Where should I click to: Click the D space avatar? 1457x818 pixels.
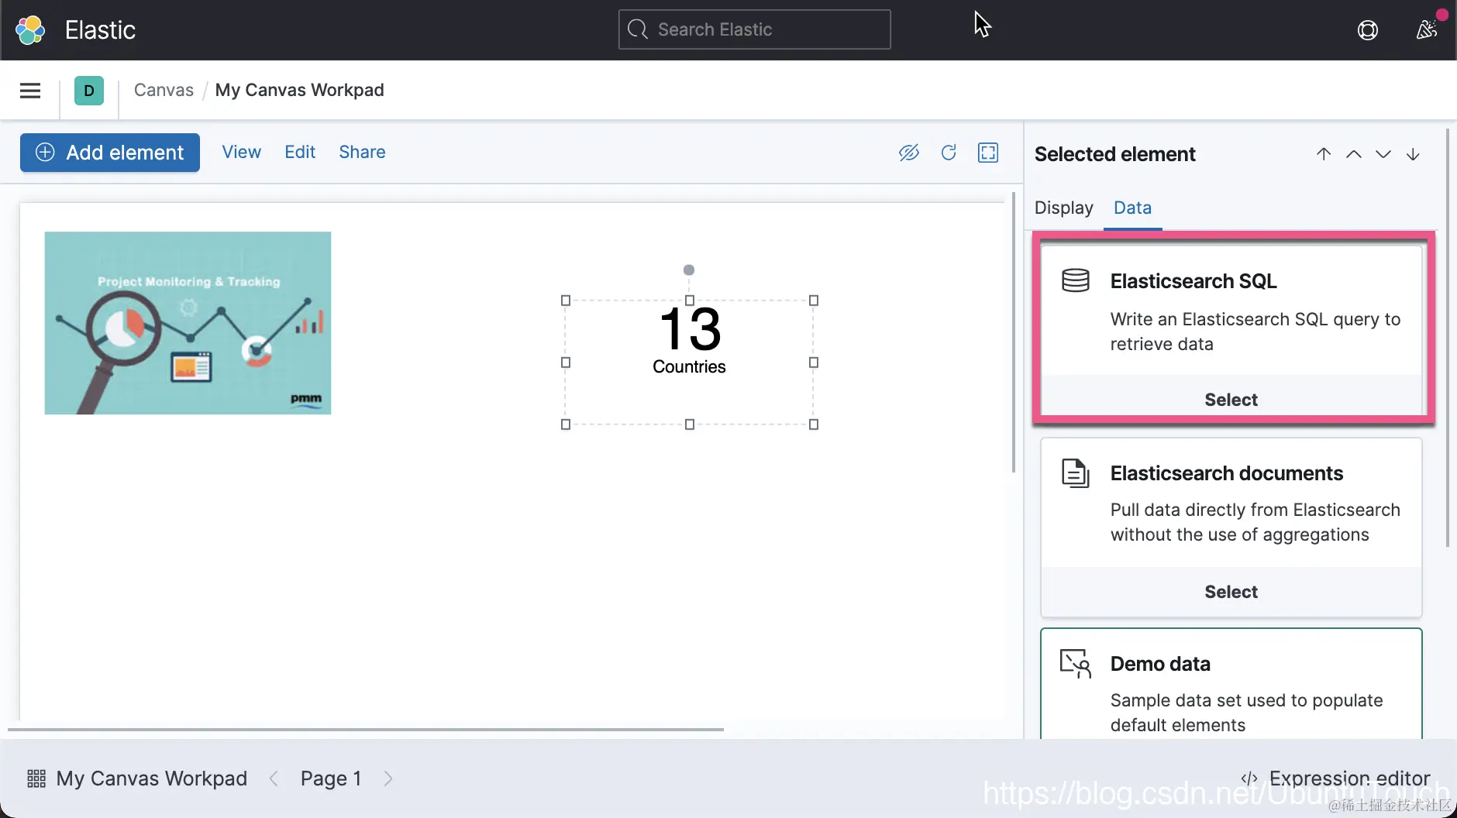pyautogui.click(x=89, y=91)
